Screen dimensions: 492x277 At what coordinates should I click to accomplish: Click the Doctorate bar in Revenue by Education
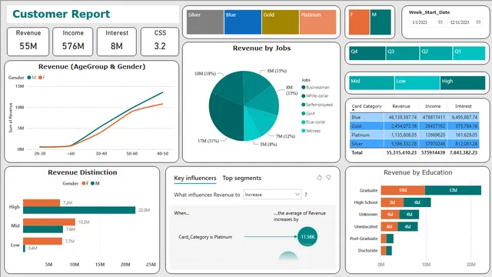pyautogui.click(x=387, y=251)
